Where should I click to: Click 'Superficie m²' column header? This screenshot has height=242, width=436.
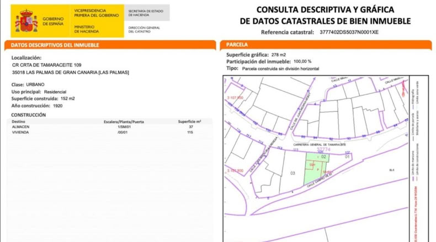pyautogui.click(x=190, y=122)
